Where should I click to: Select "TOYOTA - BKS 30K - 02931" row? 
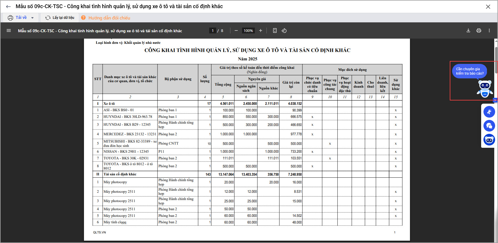pyautogui.click(x=247, y=158)
